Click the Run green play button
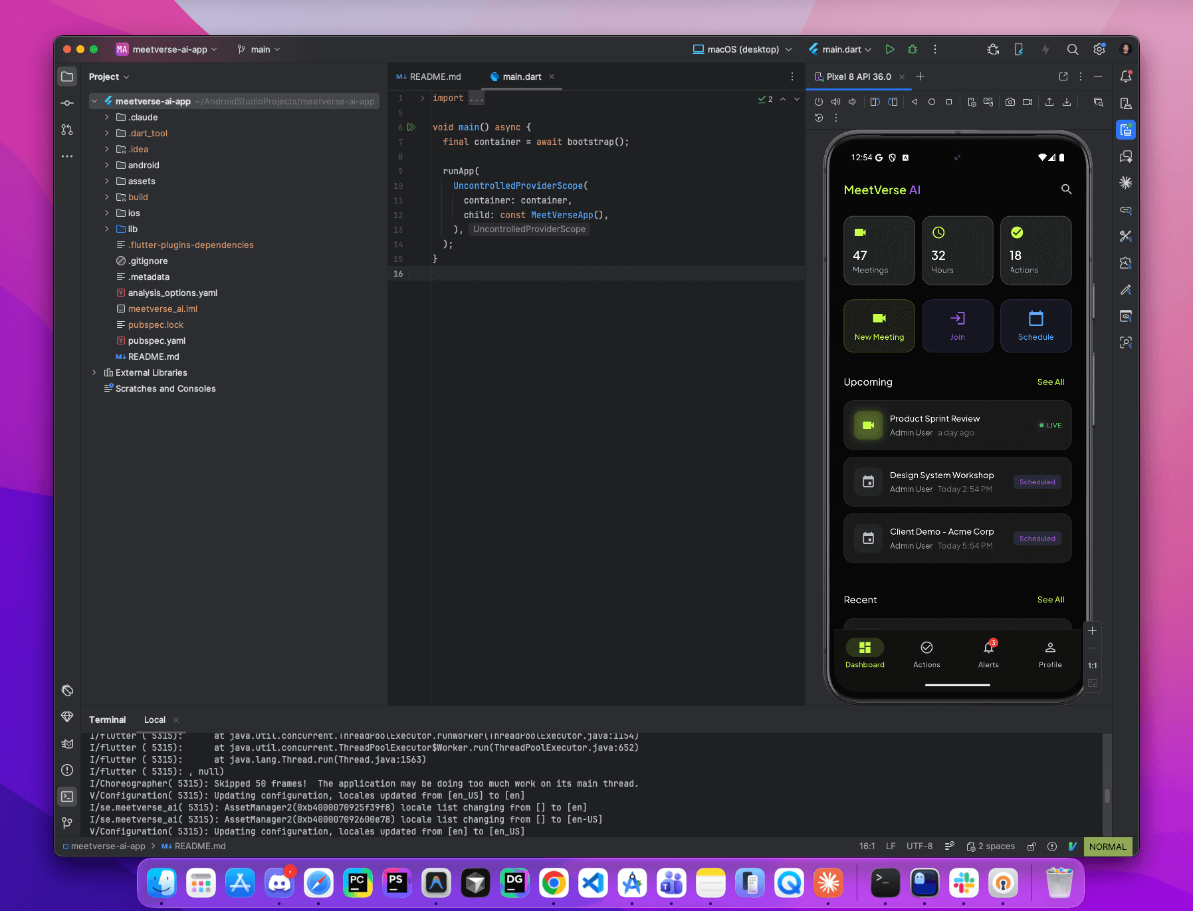Image resolution: width=1193 pixels, height=911 pixels. pyautogui.click(x=890, y=49)
